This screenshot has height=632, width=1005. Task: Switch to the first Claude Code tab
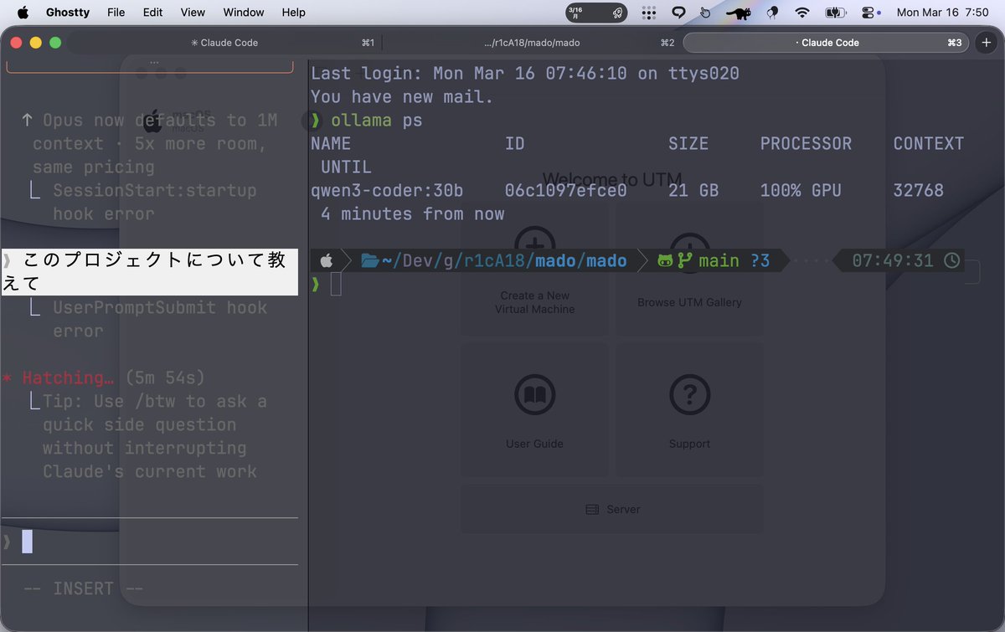coord(224,43)
